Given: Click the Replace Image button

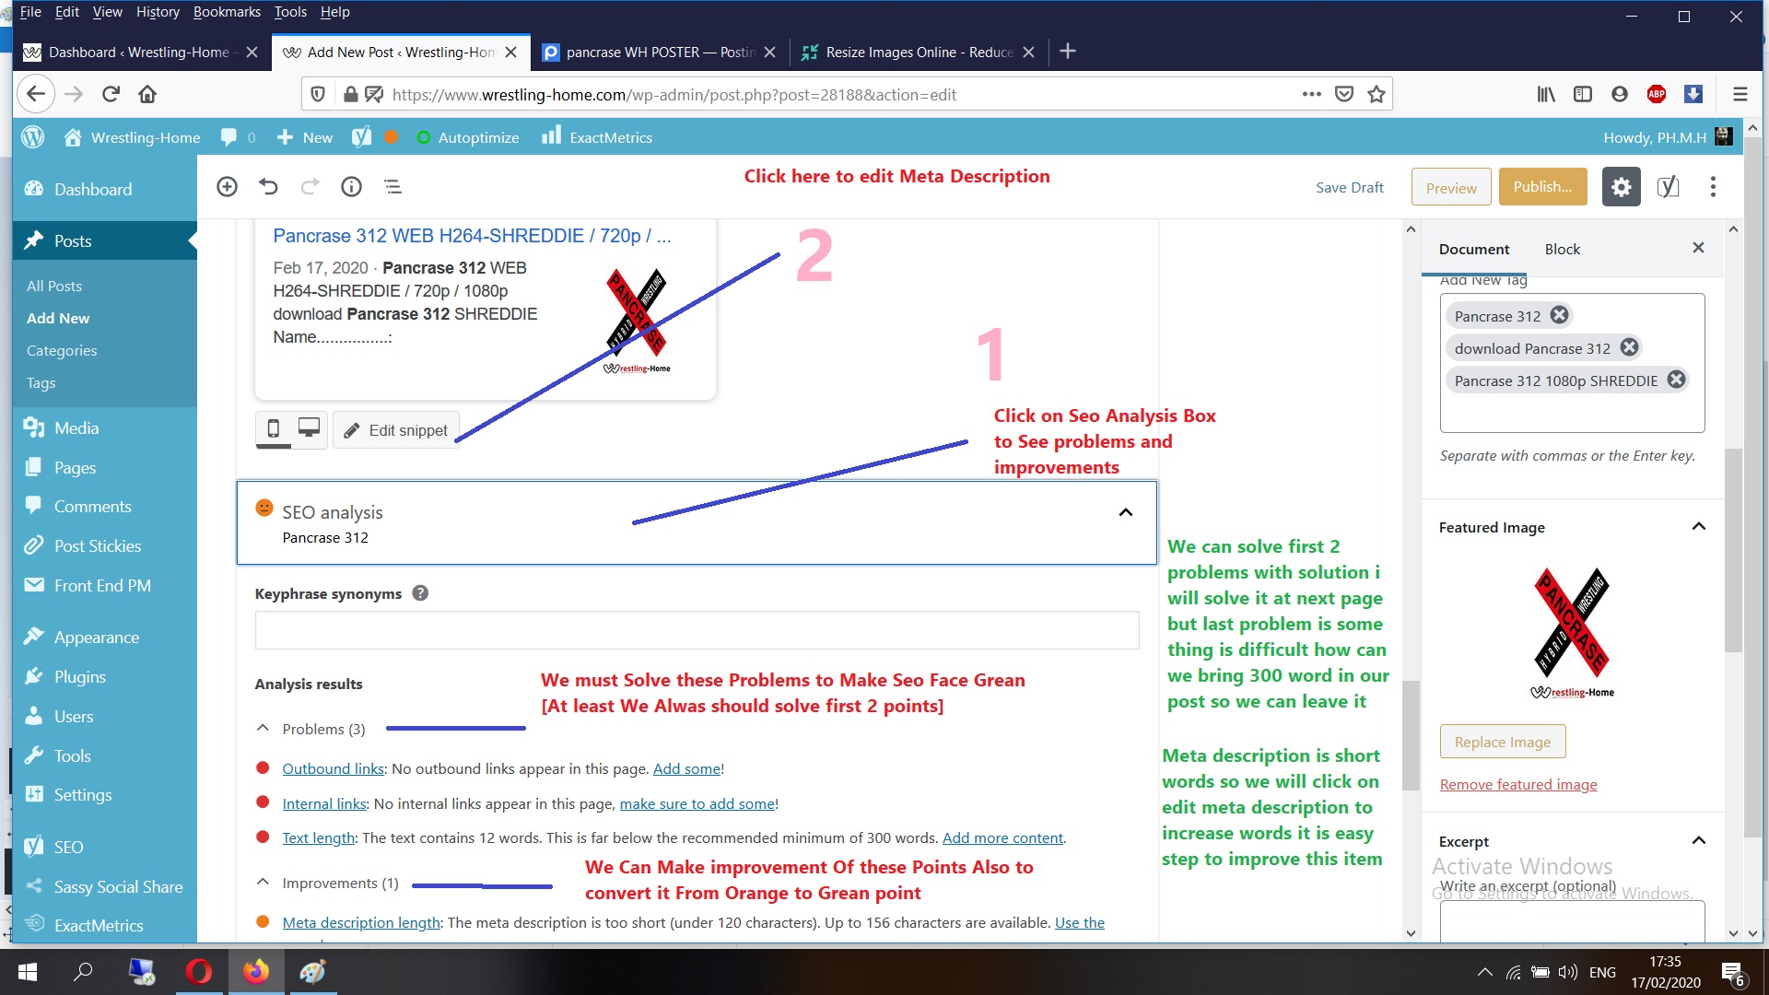Looking at the screenshot, I should [1502, 742].
